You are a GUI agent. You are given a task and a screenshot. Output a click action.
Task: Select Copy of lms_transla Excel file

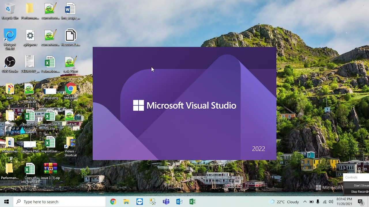(x=30, y=173)
